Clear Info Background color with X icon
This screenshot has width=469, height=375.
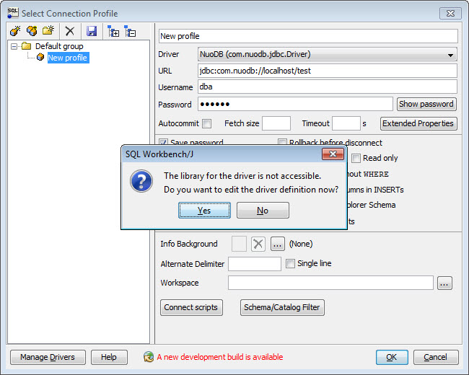pyautogui.click(x=258, y=244)
